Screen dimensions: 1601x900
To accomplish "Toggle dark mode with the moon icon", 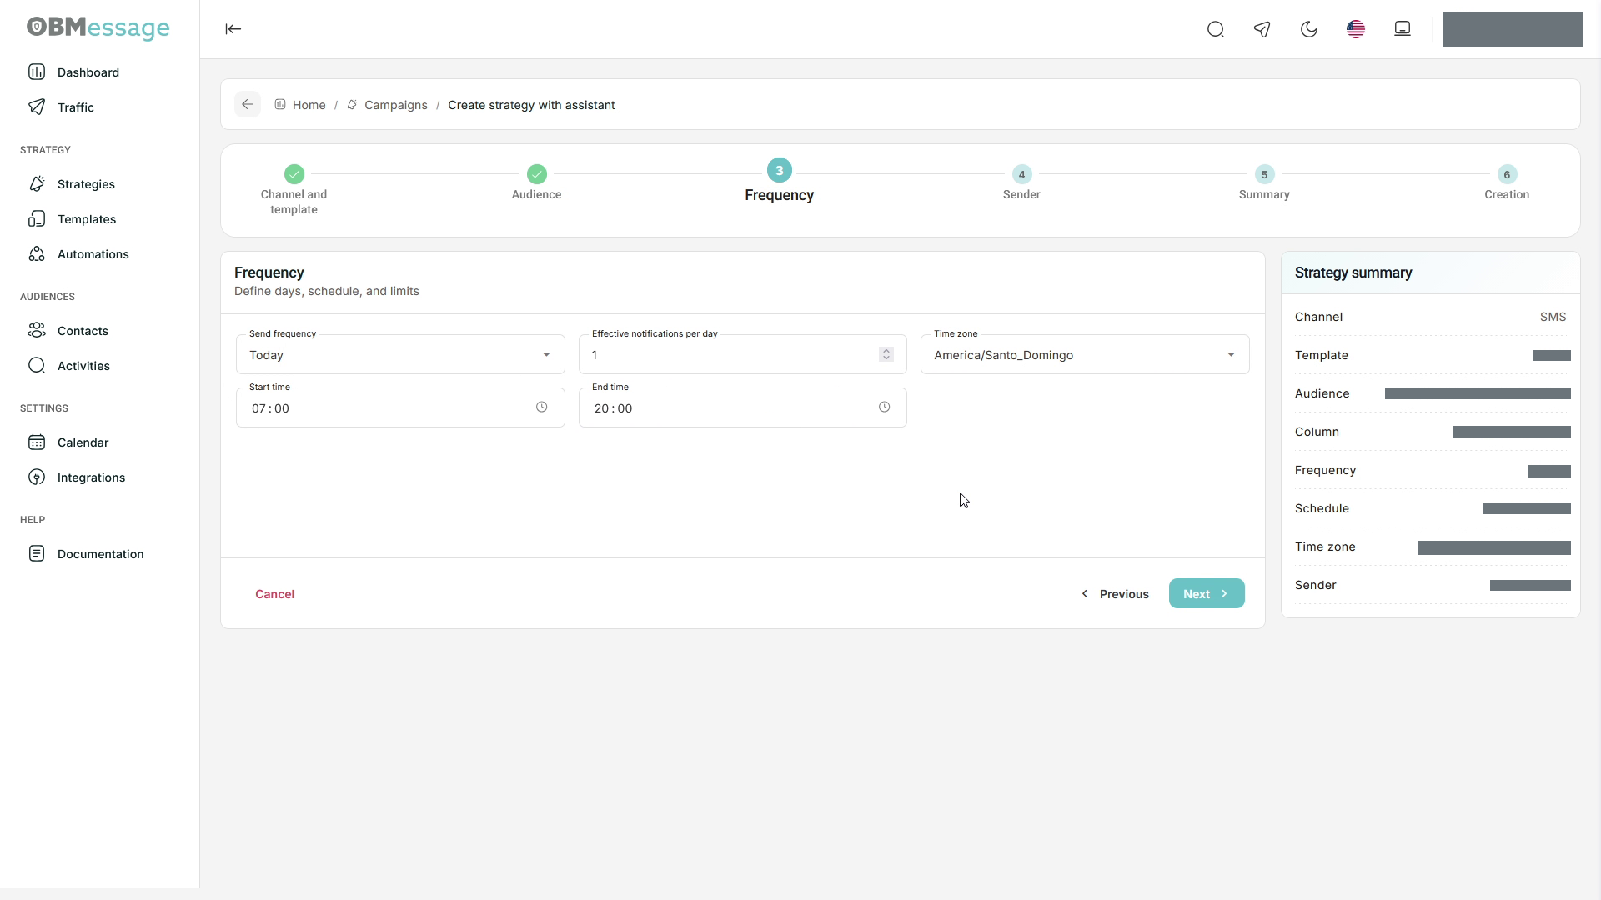I will [1309, 30].
